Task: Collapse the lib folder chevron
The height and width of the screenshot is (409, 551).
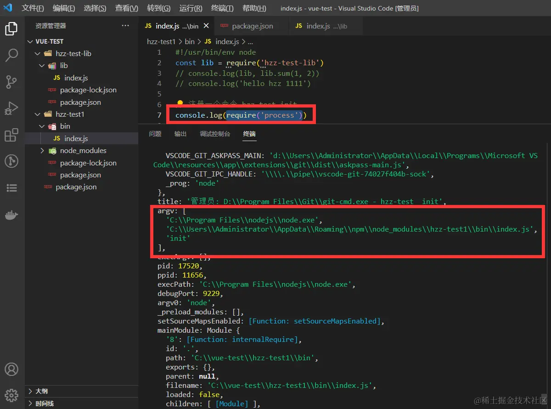Action: tap(42, 66)
